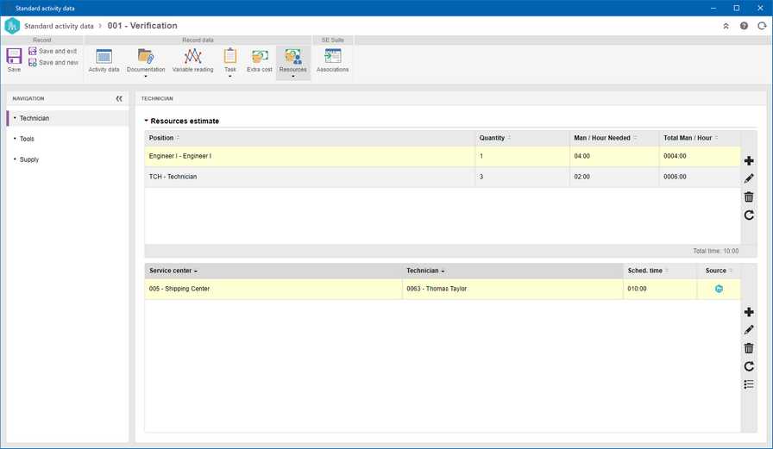The width and height of the screenshot is (773, 449).
Task: Open the Associations section
Action: coord(332,60)
